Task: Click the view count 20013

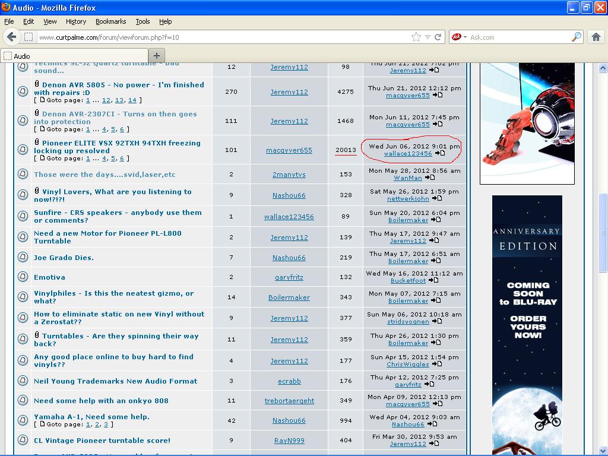Action: click(346, 150)
